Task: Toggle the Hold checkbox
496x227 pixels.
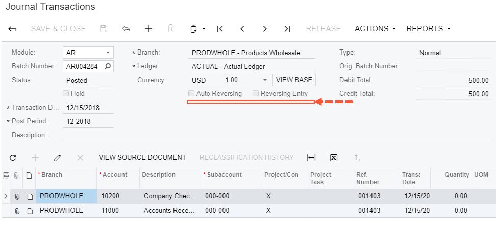Action: click(x=66, y=94)
